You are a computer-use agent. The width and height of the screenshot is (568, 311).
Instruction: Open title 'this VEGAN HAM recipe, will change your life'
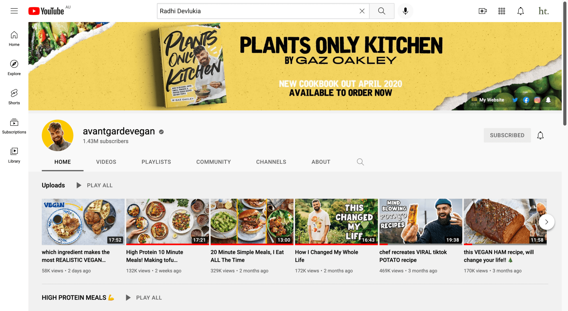pyautogui.click(x=499, y=256)
